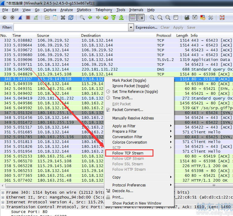Go to specified packet number icon
The image size is (233, 216).
pos(106,17)
